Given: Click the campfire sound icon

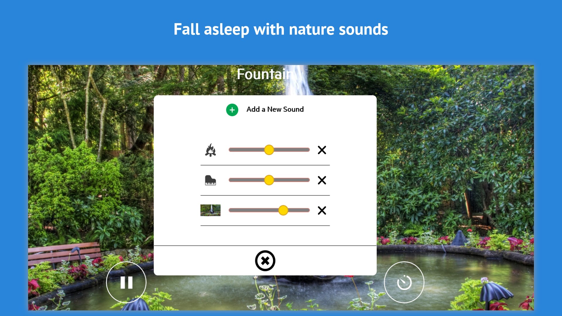Looking at the screenshot, I should [x=210, y=150].
